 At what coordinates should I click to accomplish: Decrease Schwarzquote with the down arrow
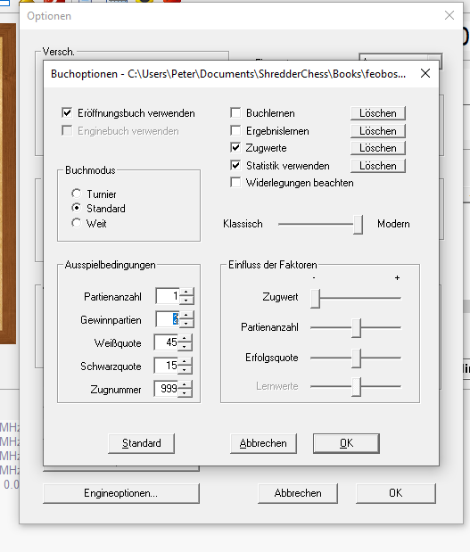point(185,370)
